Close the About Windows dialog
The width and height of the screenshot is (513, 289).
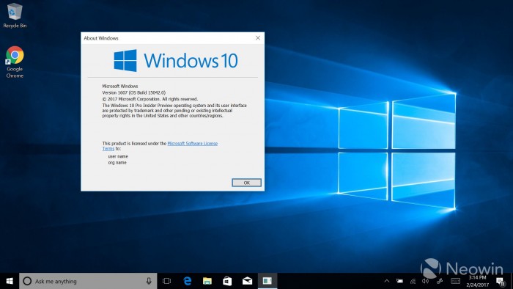tap(258, 38)
